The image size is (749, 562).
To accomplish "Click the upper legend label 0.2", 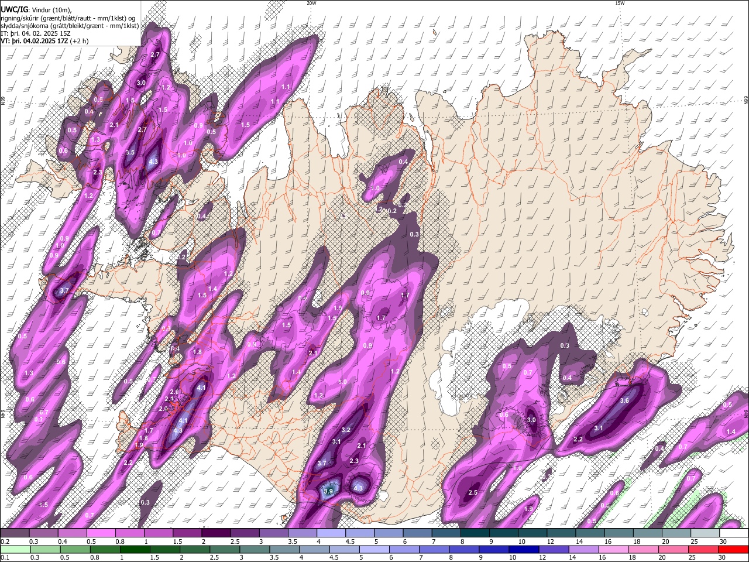I will tap(5, 542).
